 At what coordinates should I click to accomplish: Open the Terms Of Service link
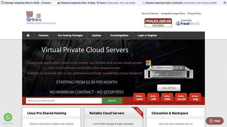[x=150, y=13]
